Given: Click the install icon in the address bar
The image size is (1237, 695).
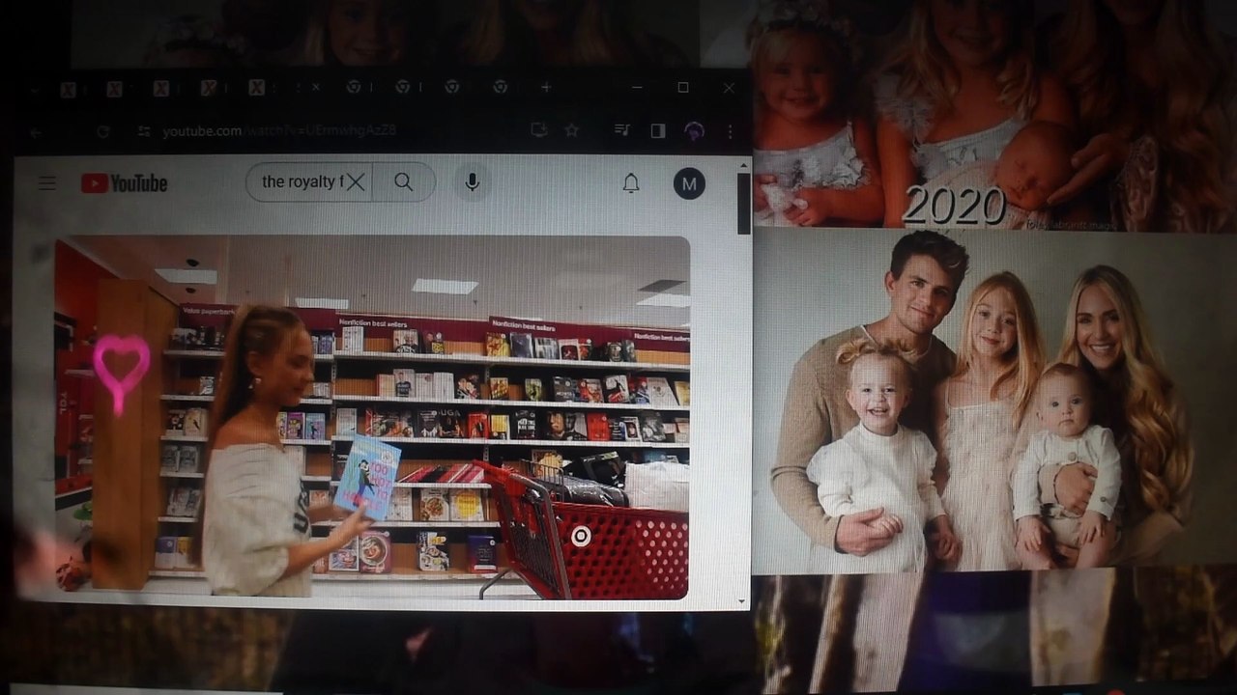Looking at the screenshot, I should 538,130.
